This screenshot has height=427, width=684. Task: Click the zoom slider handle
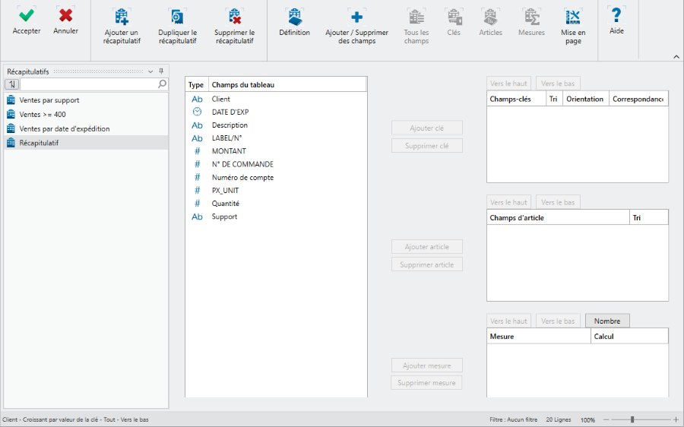coord(632,419)
